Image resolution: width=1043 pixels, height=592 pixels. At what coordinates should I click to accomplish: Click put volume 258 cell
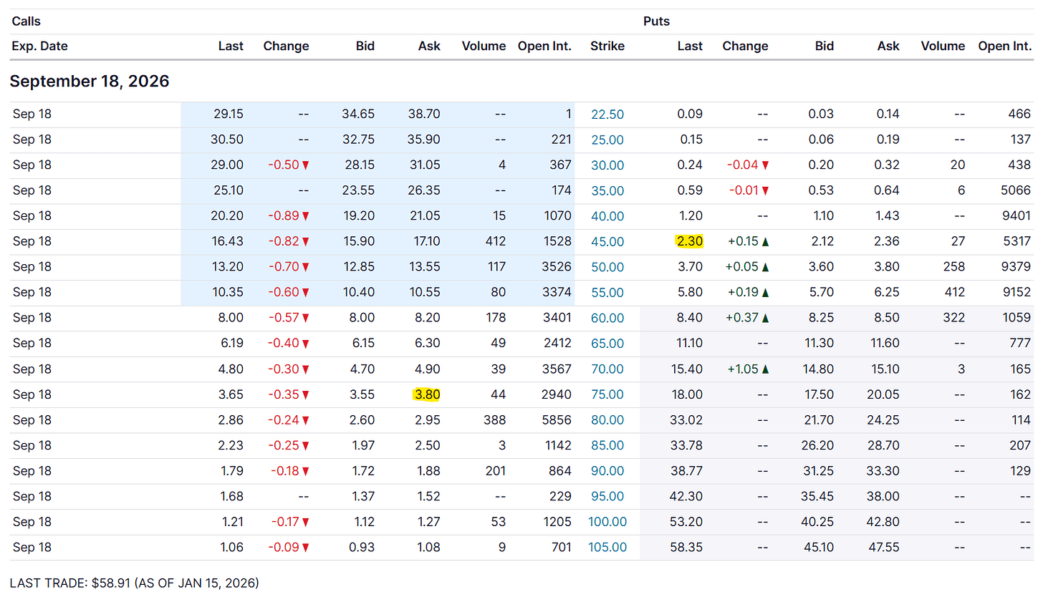tap(953, 267)
